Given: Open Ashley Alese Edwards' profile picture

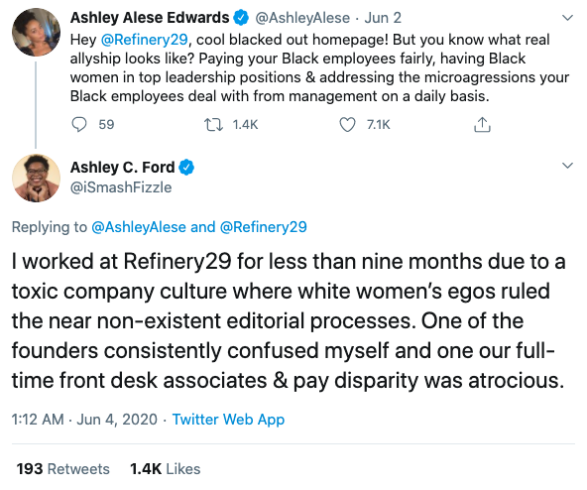Looking at the screenshot, I should (x=36, y=32).
